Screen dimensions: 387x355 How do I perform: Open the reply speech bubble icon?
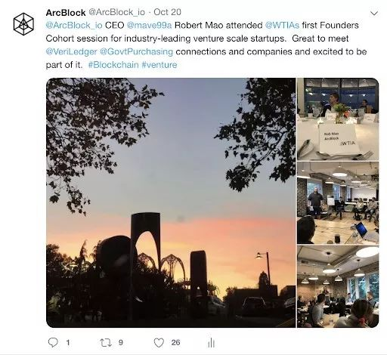(x=53, y=342)
